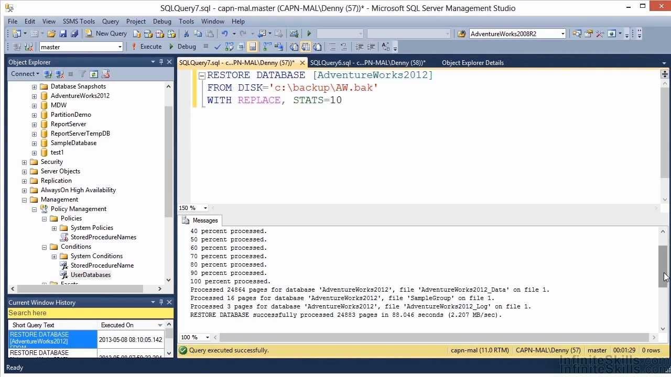The height and width of the screenshot is (377, 671).
Task: Expand the Security folder node
Action: [x=24, y=162]
